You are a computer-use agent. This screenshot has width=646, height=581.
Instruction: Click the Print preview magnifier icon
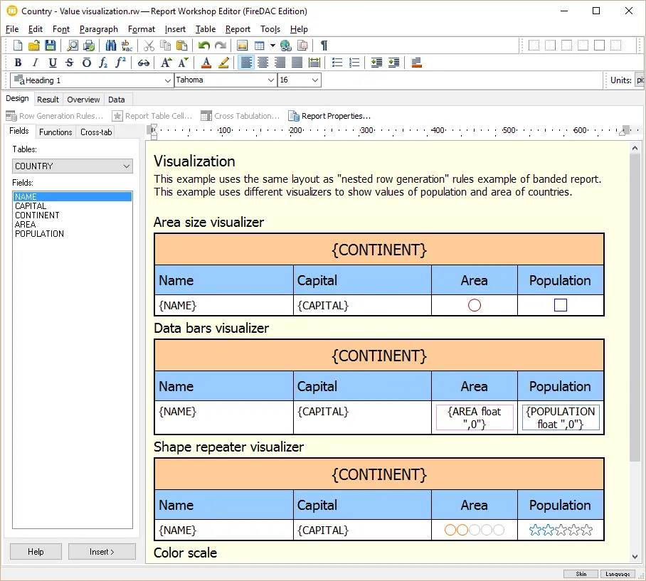(x=73, y=46)
